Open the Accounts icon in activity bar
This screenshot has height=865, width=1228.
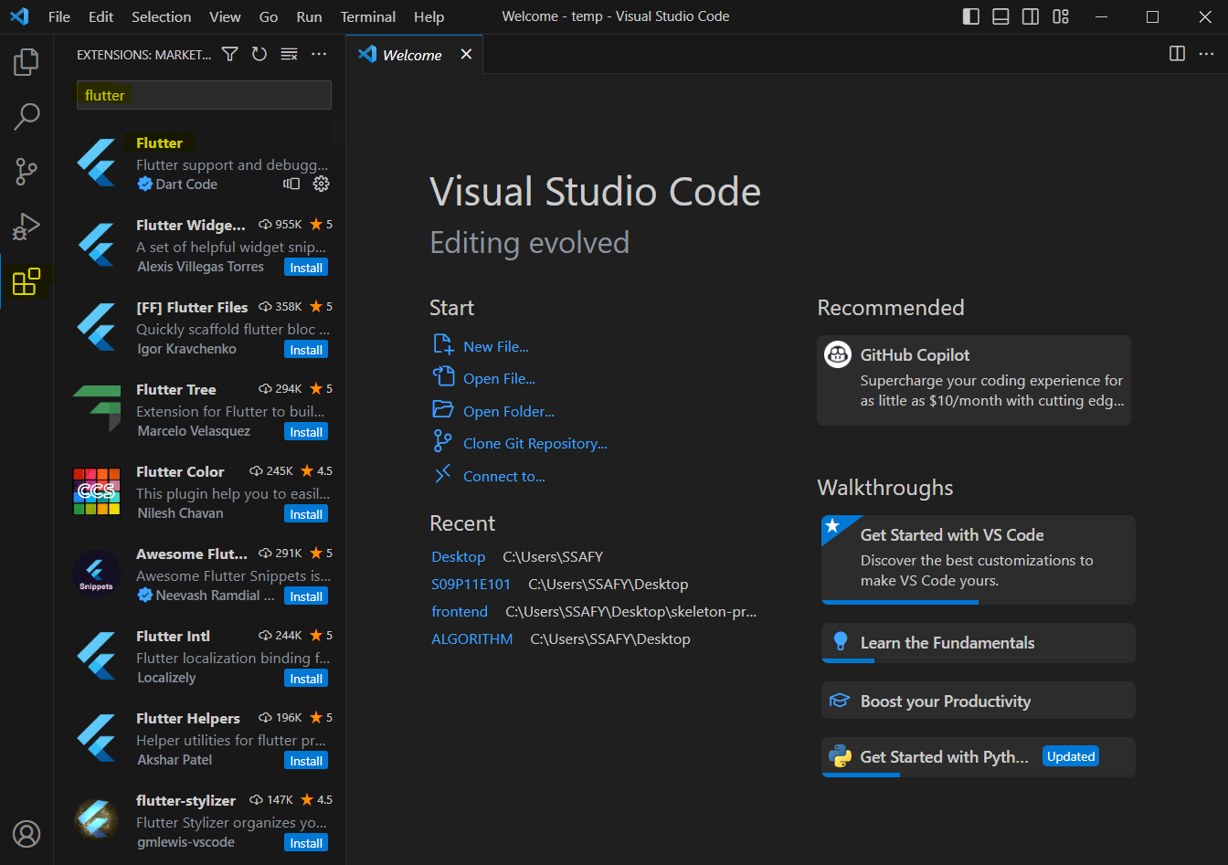(x=26, y=834)
